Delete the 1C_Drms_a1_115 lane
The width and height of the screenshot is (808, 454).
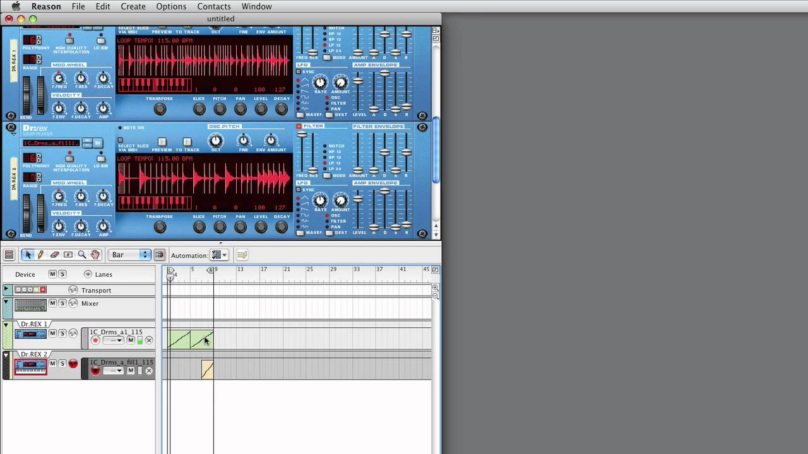149,340
